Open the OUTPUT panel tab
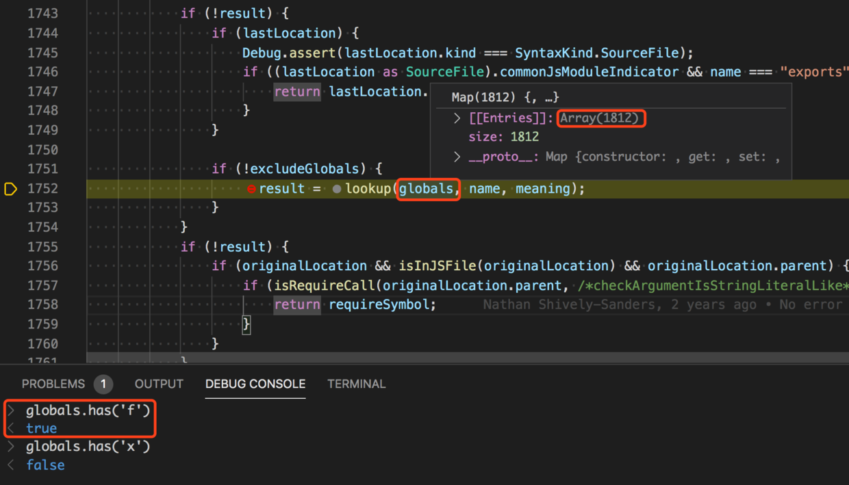Viewport: 849px width, 485px height. pos(159,384)
